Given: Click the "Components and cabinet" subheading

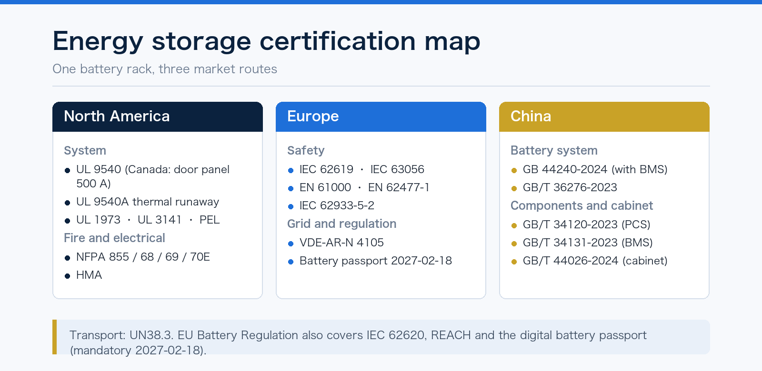Looking at the screenshot, I should pos(582,205).
